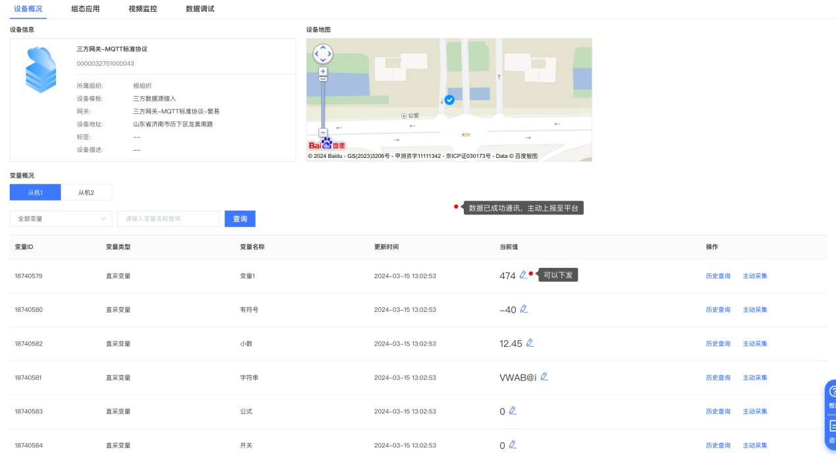The image size is (836, 458).
Task: Open the help icon on right edge
Action: pos(831,392)
